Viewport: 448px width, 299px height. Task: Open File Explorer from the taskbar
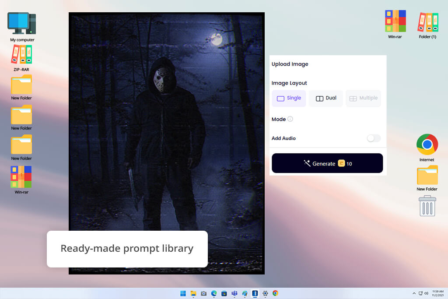tap(193, 293)
